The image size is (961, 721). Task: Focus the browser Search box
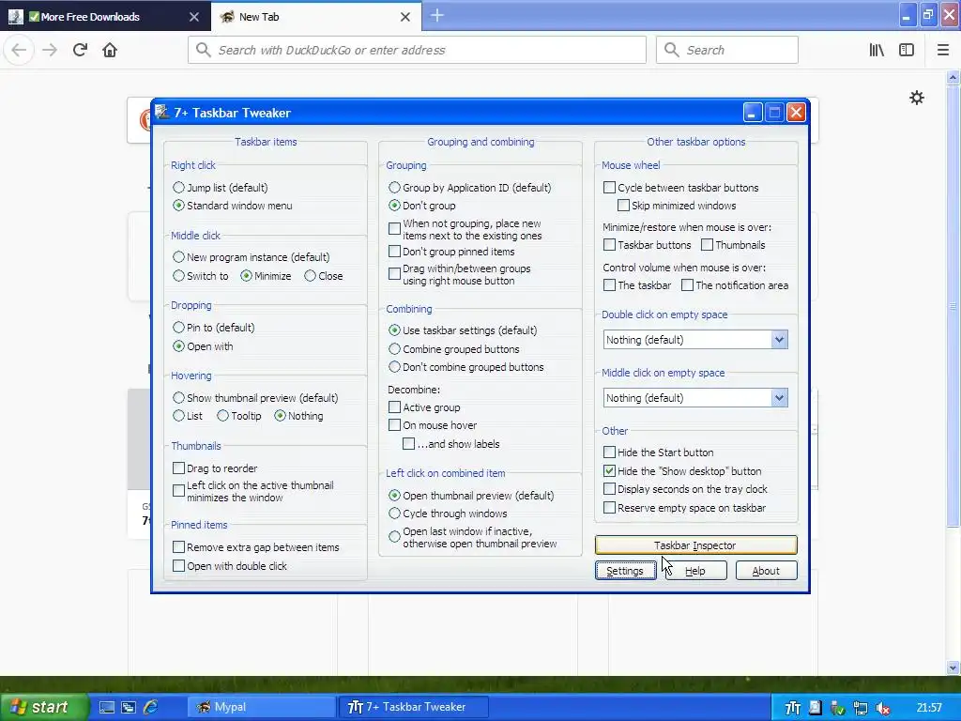[x=727, y=51]
